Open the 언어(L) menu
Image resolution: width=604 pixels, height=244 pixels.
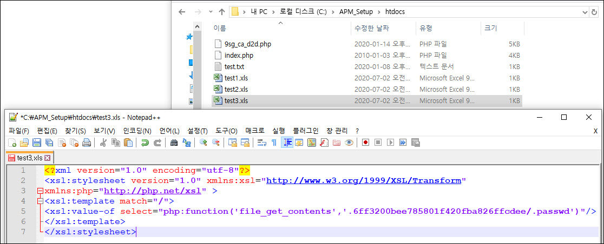click(169, 131)
